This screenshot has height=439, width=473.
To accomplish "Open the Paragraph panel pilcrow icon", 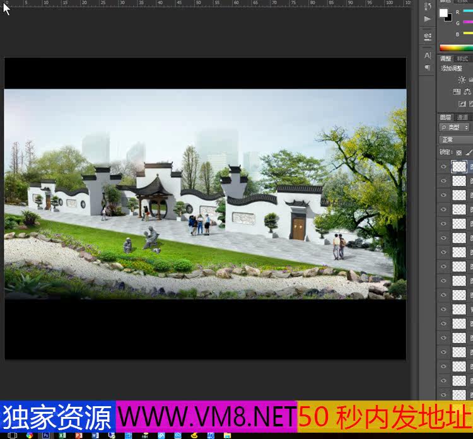I will pyautogui.click(x=428, y=67).
